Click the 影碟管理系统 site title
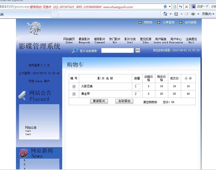Viewport: 216px width, 170px height. click(x=39, y=46)
